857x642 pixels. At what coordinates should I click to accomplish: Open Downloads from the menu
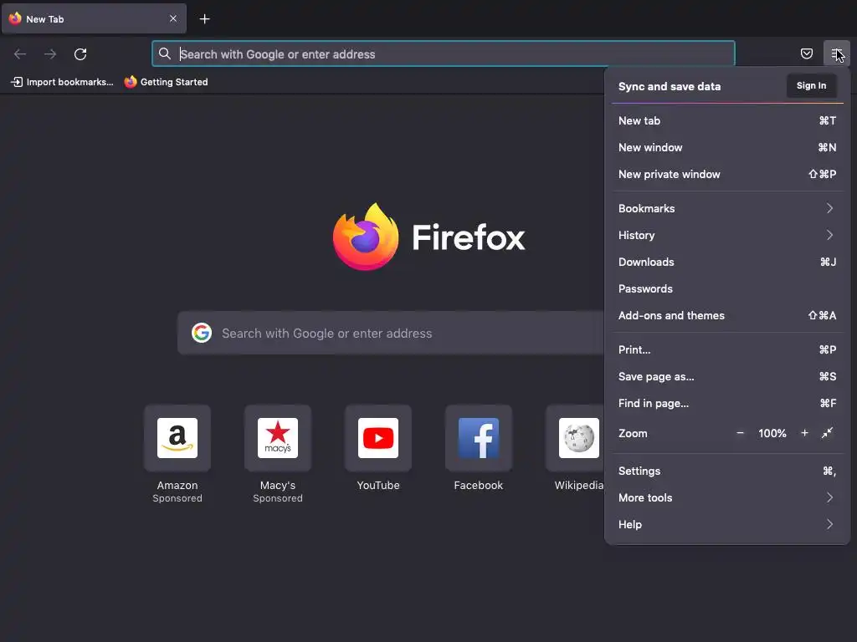tap(727, 262)
